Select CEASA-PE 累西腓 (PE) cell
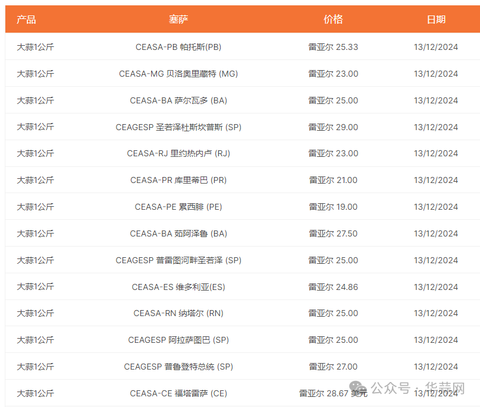 (178, 207)
